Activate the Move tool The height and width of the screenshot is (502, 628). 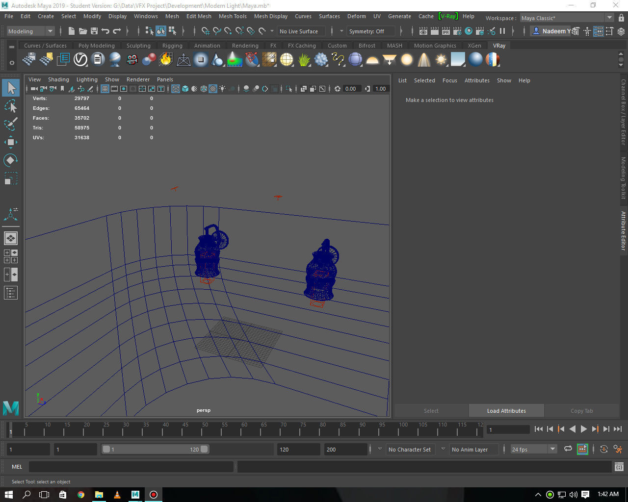(x=11, y=142)
